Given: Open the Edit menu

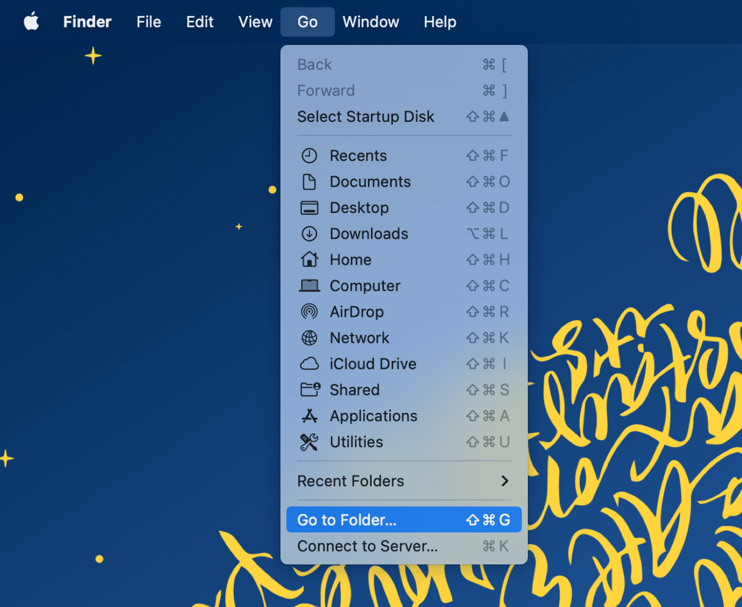Looking at the screenshot, I should 200,22.
